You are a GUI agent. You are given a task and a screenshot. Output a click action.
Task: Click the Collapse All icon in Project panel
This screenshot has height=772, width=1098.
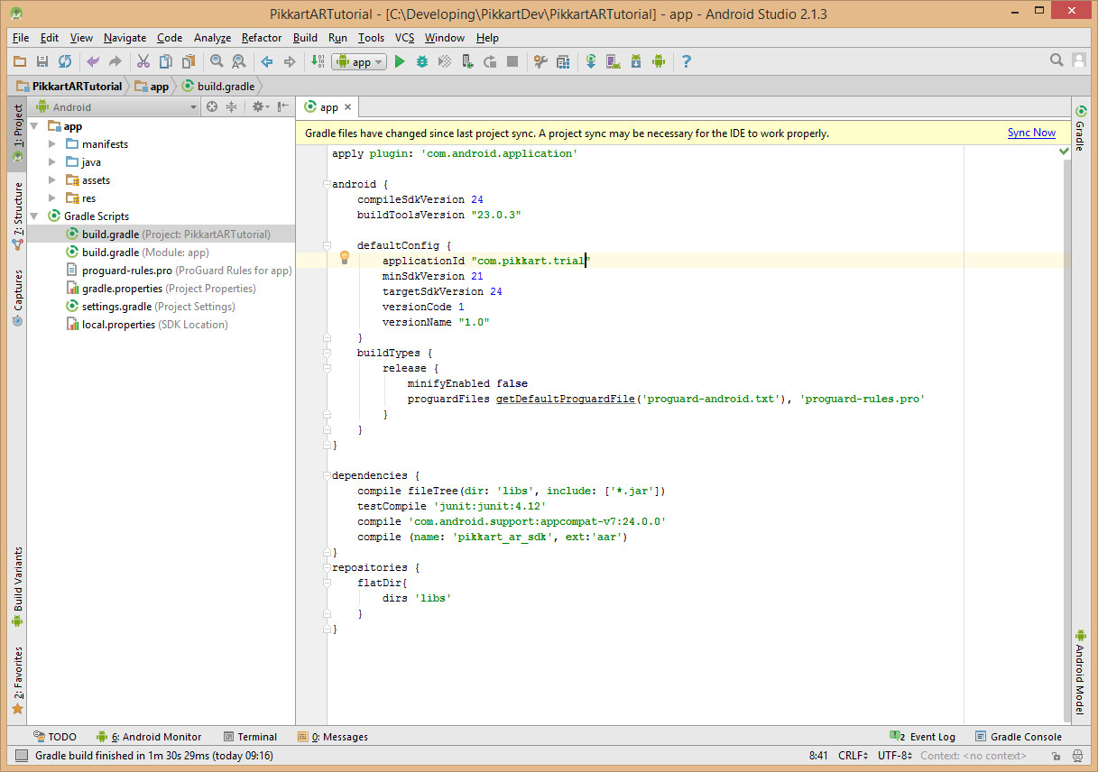[x=231, y=106]
